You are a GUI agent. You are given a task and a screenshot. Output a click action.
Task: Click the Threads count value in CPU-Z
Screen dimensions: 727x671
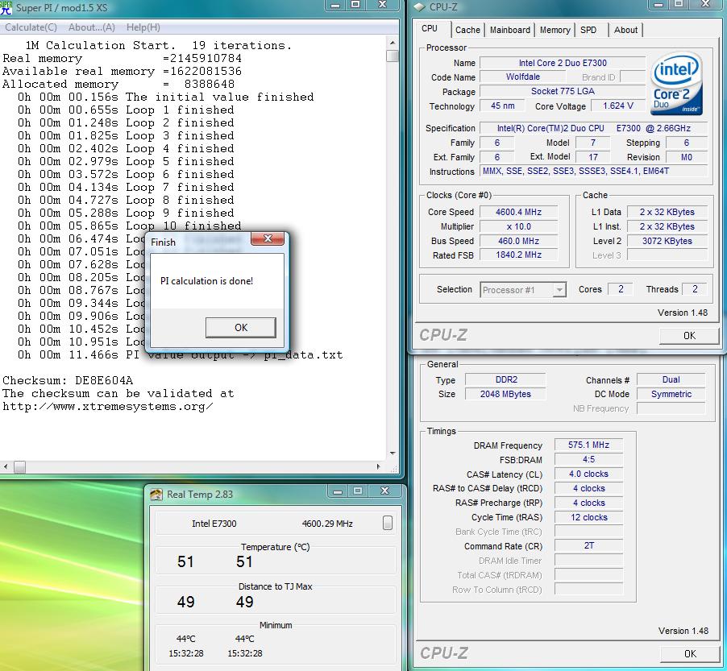coord(695,289)
